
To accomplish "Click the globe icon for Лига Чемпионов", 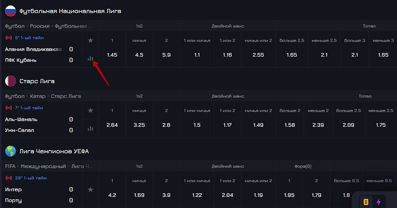I will [10, 150].
